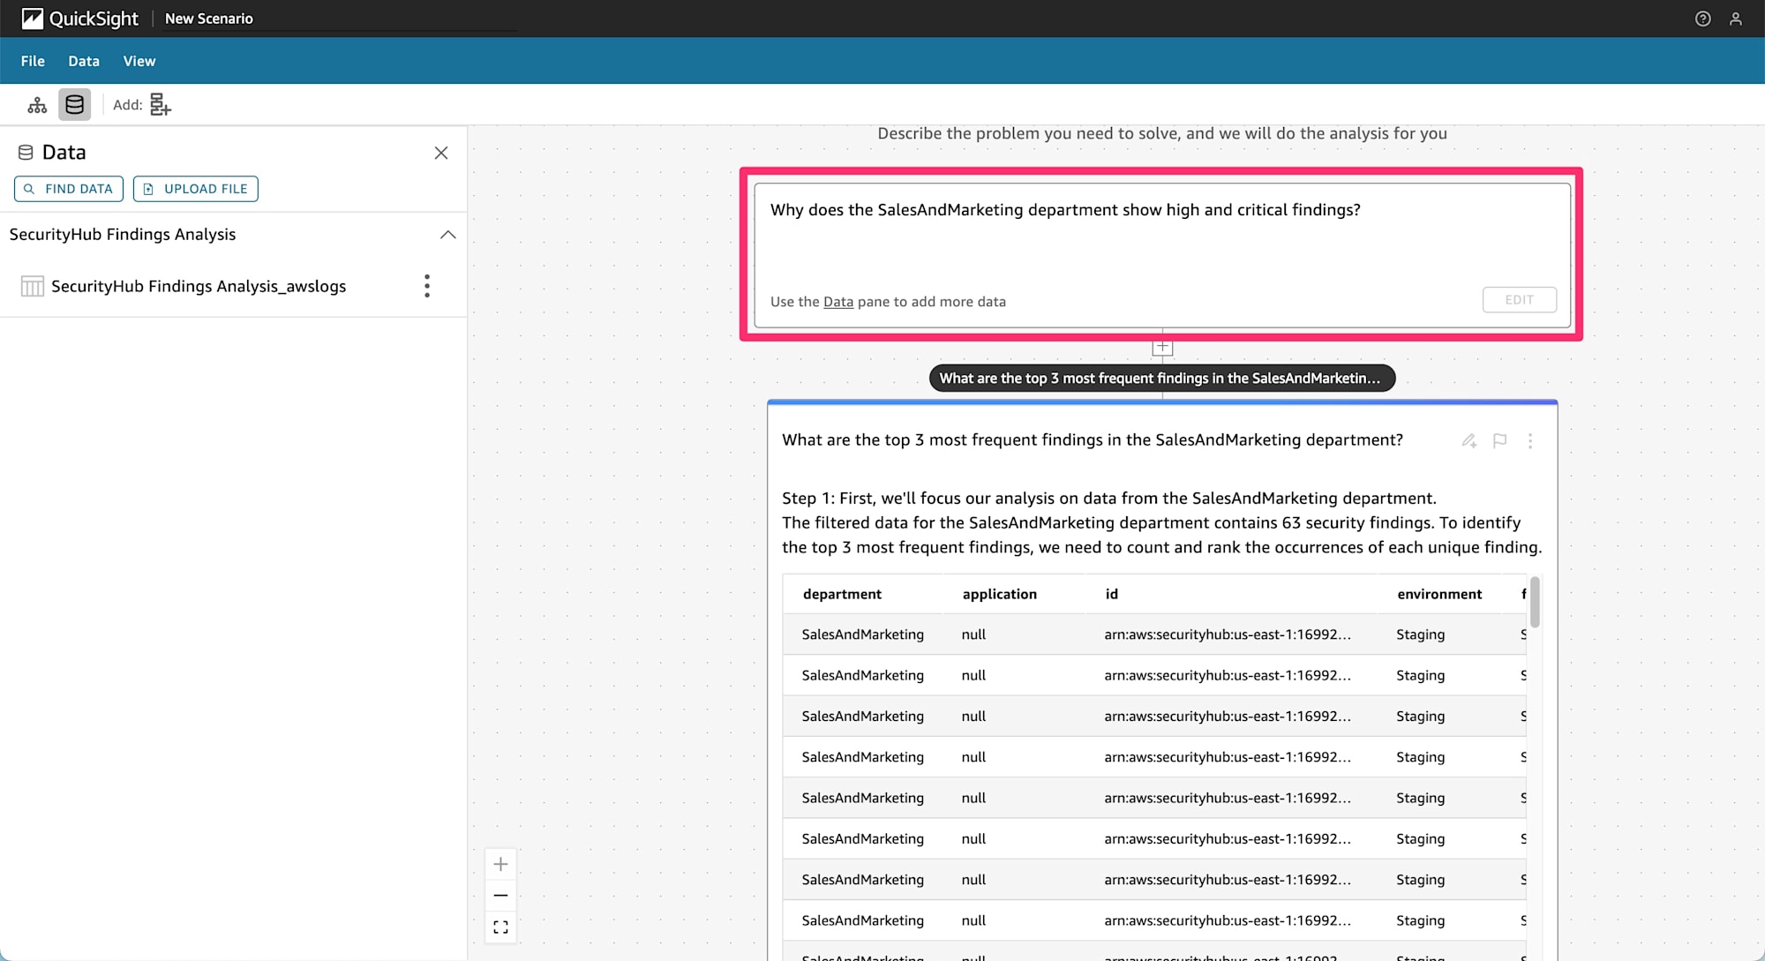Click the database icon next to Data heading

point(26,153)
